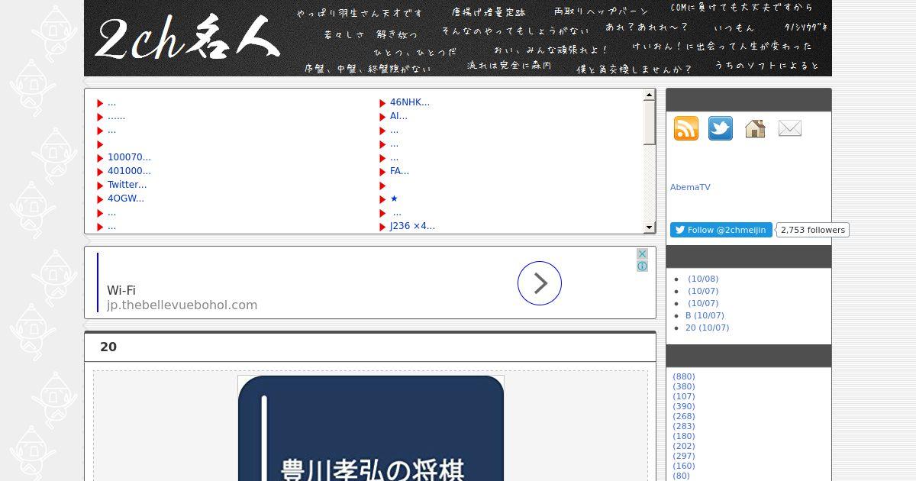Open the J236 ×4... headline link
The image size is (916, 481).
[412, 226]
